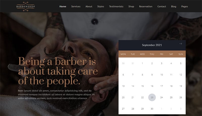
Task: Click the Barbershop logo
Action: 26,6
